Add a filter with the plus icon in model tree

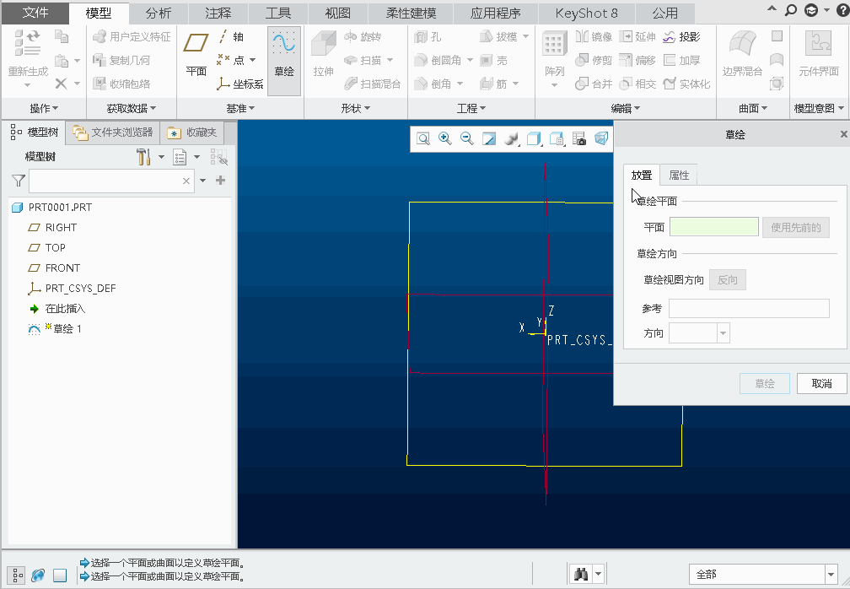tap(221, 180)
